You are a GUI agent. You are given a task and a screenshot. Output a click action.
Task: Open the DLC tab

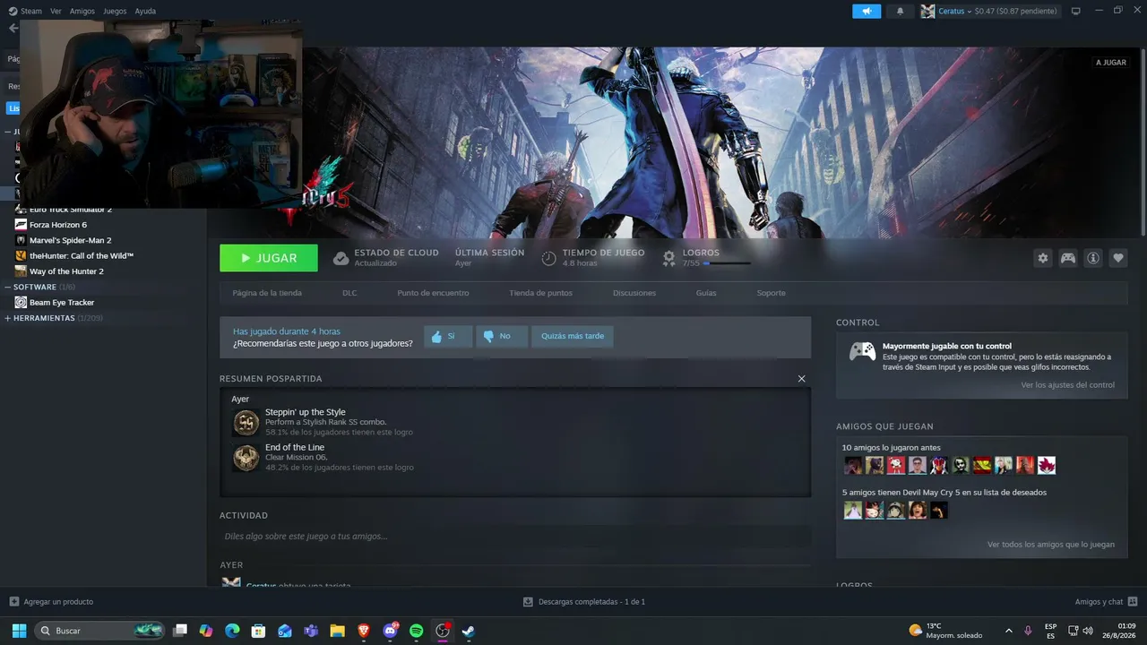[x=349, y=293]
